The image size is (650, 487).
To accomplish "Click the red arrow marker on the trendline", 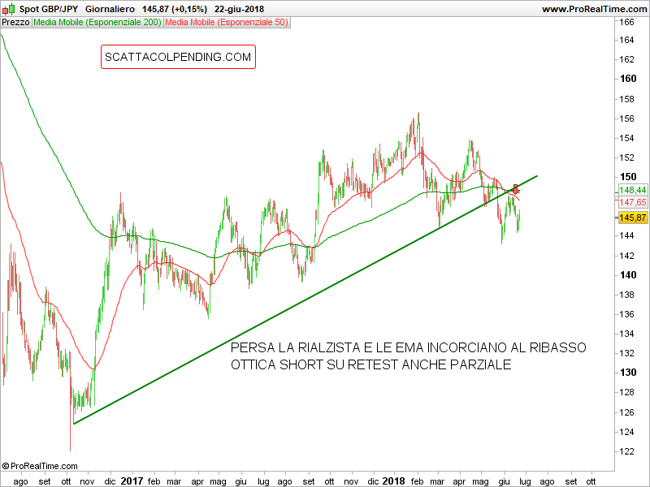I will pyautogui.click(x=515, y=189).
